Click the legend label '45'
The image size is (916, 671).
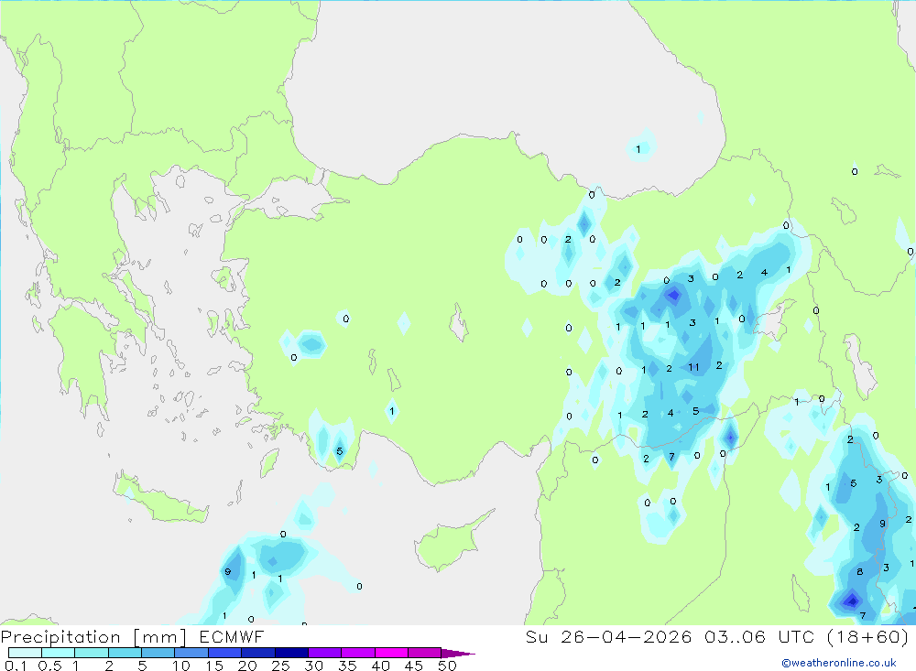(414, 666)
